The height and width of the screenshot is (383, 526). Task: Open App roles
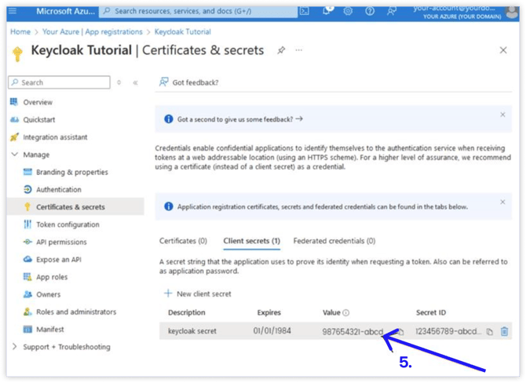click(x=52, y=277)
